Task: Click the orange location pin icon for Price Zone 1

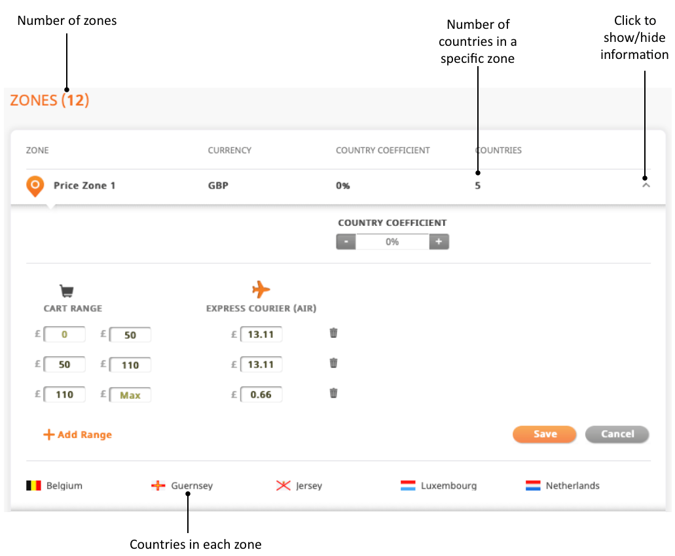Action: click(35, 186)
